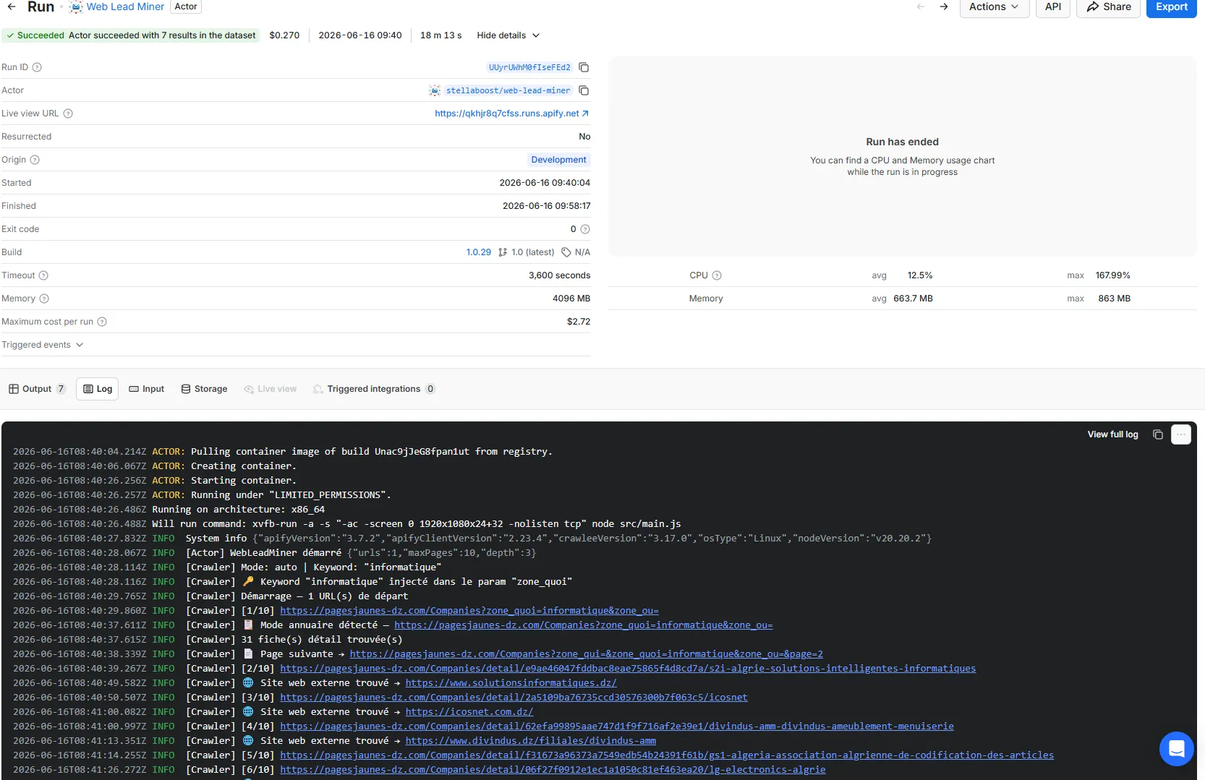The image size is (1205, 780).
Task: Show help for CPU usage
Action: click(717, 275)
